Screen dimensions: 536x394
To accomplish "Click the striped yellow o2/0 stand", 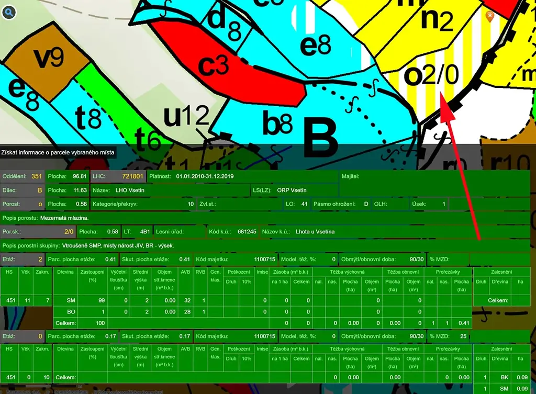I will [x=432, y=76].
